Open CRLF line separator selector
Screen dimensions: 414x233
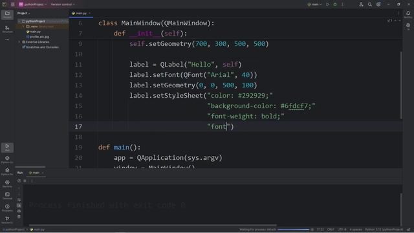click(x=331, y=230)
